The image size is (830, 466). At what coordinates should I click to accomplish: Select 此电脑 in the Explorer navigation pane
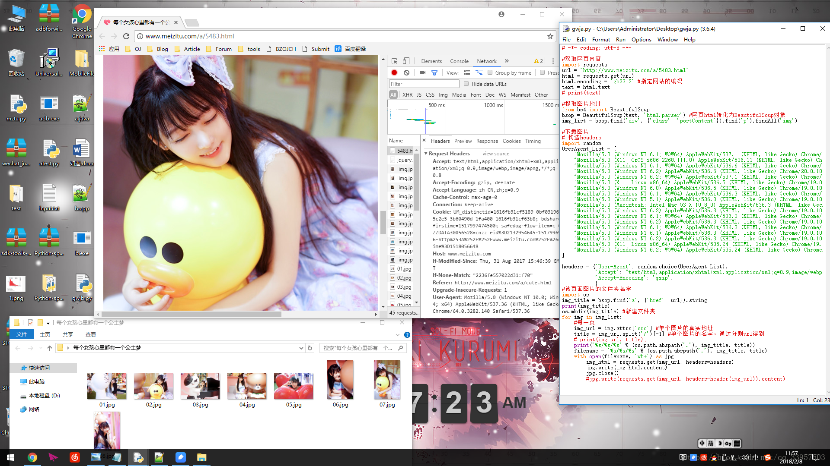click(32, 382)
